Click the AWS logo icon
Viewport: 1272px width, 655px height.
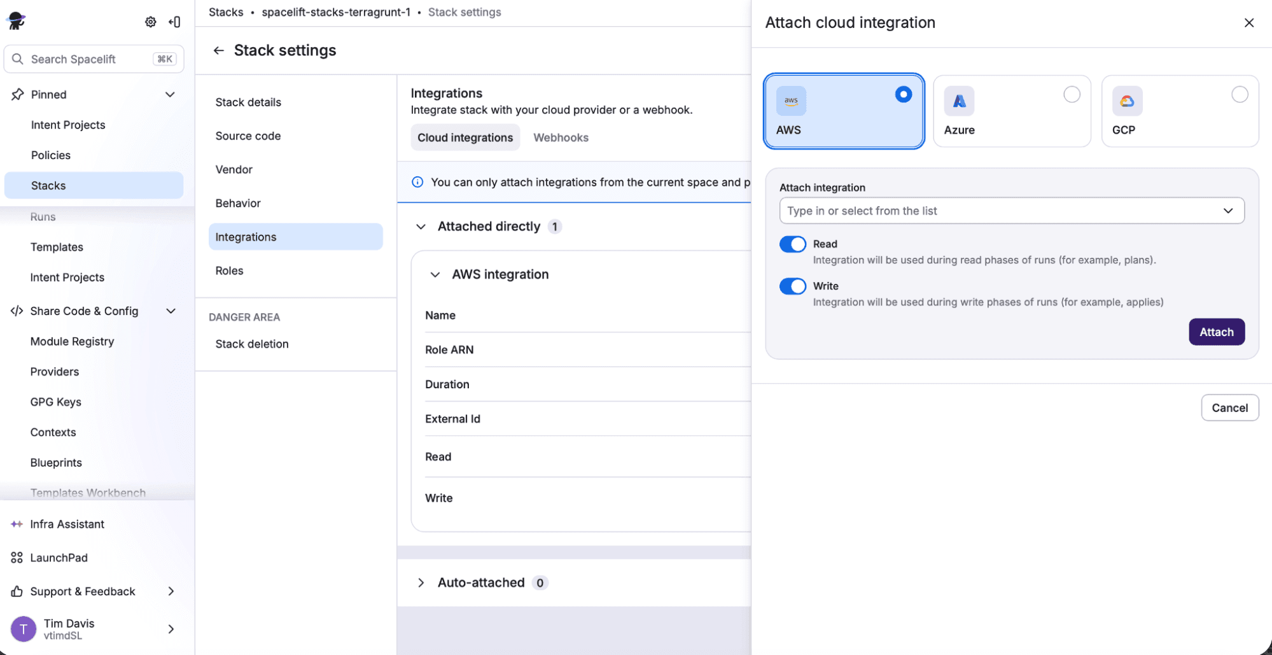coord(791,101)
